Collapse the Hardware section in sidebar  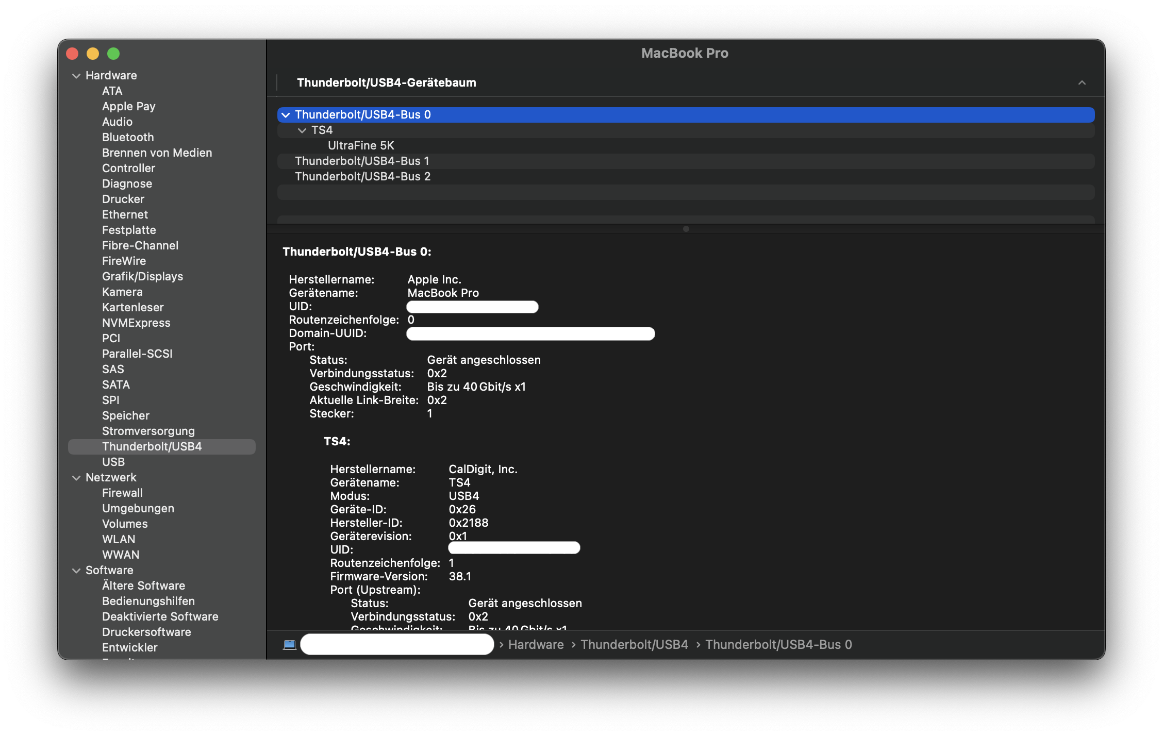click(x=76, y=76)
